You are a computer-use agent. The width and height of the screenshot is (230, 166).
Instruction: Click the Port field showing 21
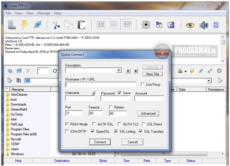point(74,113)
